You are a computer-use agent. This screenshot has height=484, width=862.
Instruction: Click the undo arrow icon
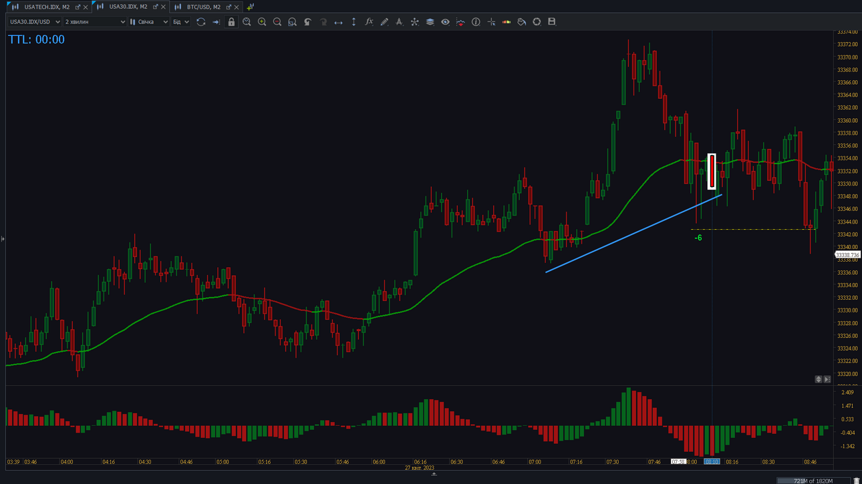click(x=307, y=22)
